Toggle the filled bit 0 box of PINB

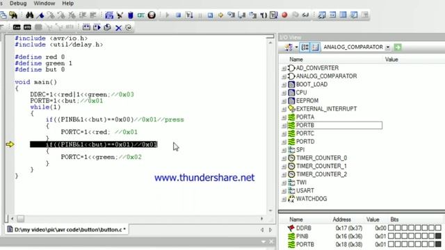[438, 236]
